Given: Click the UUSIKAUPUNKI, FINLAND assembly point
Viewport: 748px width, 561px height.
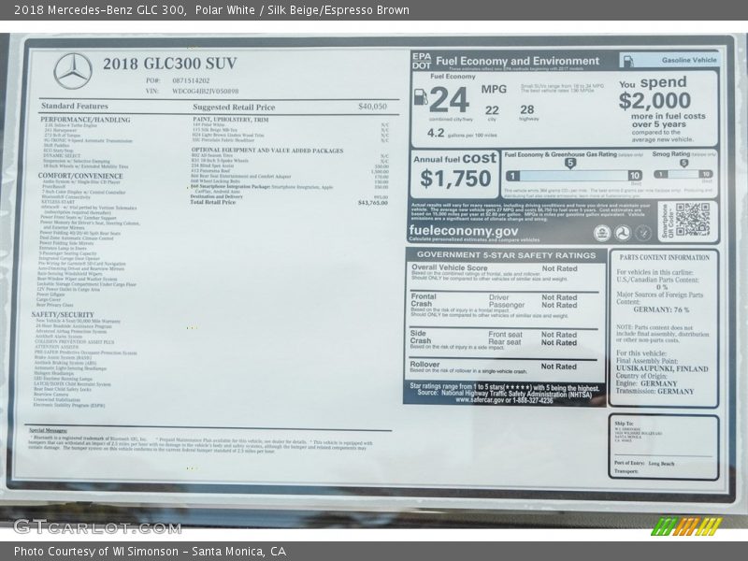Looking at the screenshot, I should tap(662, 368).
